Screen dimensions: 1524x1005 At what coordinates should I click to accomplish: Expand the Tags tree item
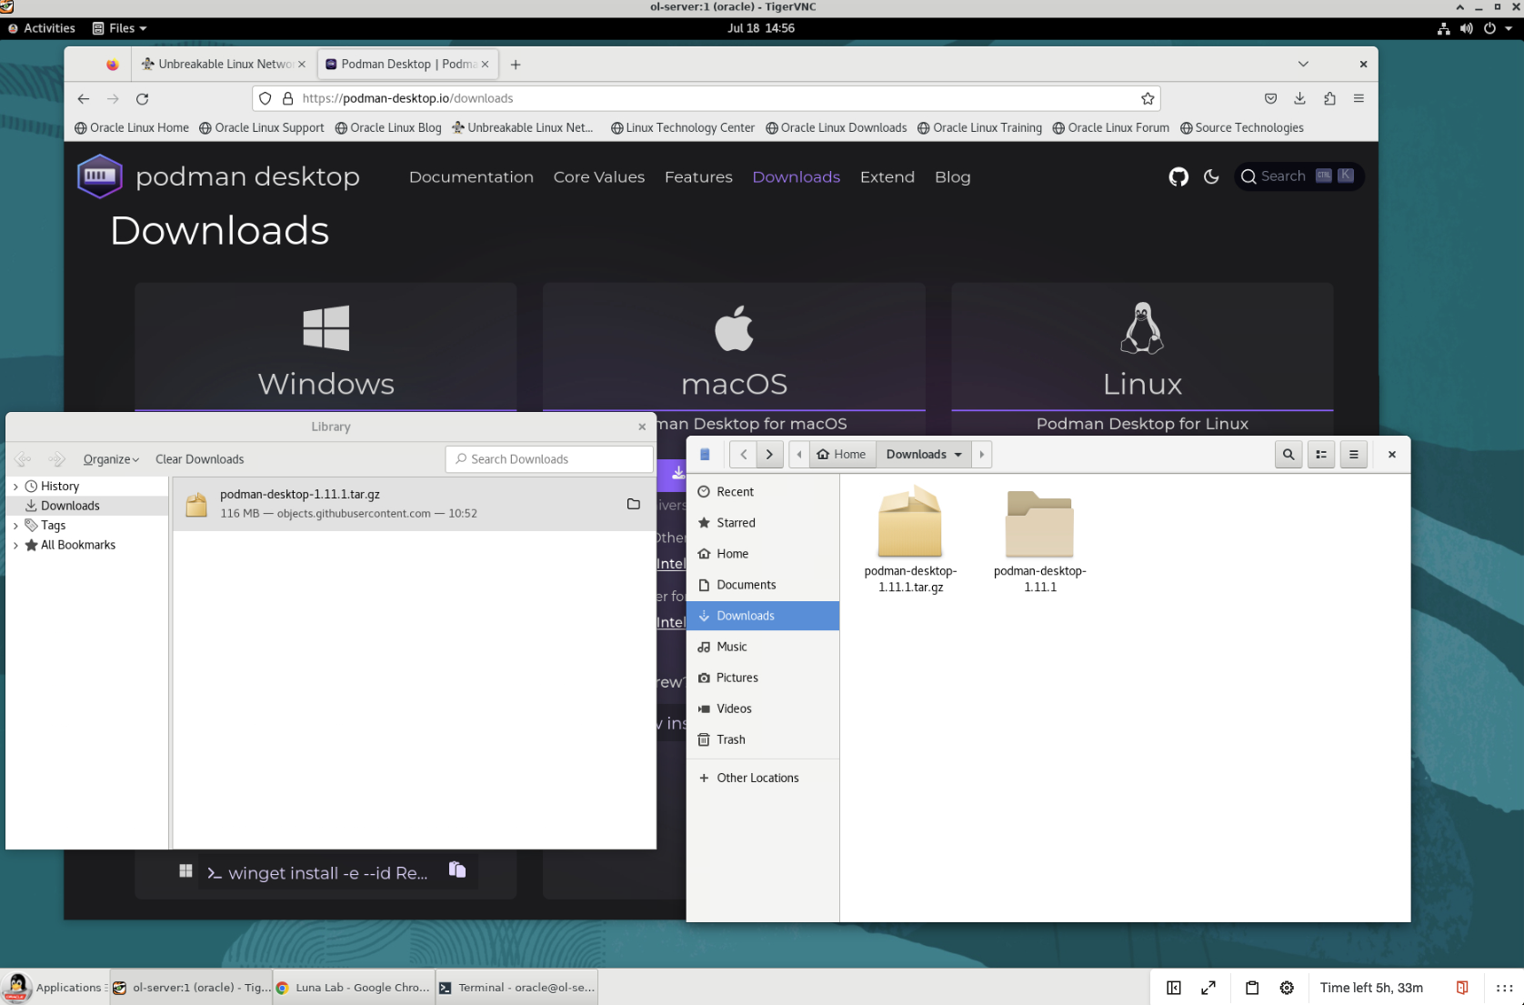pos(15,526)
